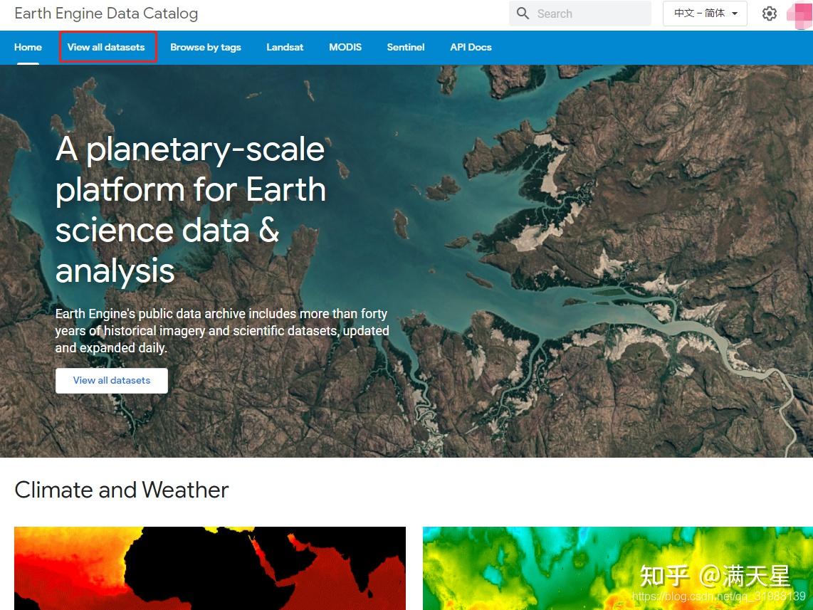Select Sentinel in the navigation bar
813x610 pixels.
(x=405, y=47)
